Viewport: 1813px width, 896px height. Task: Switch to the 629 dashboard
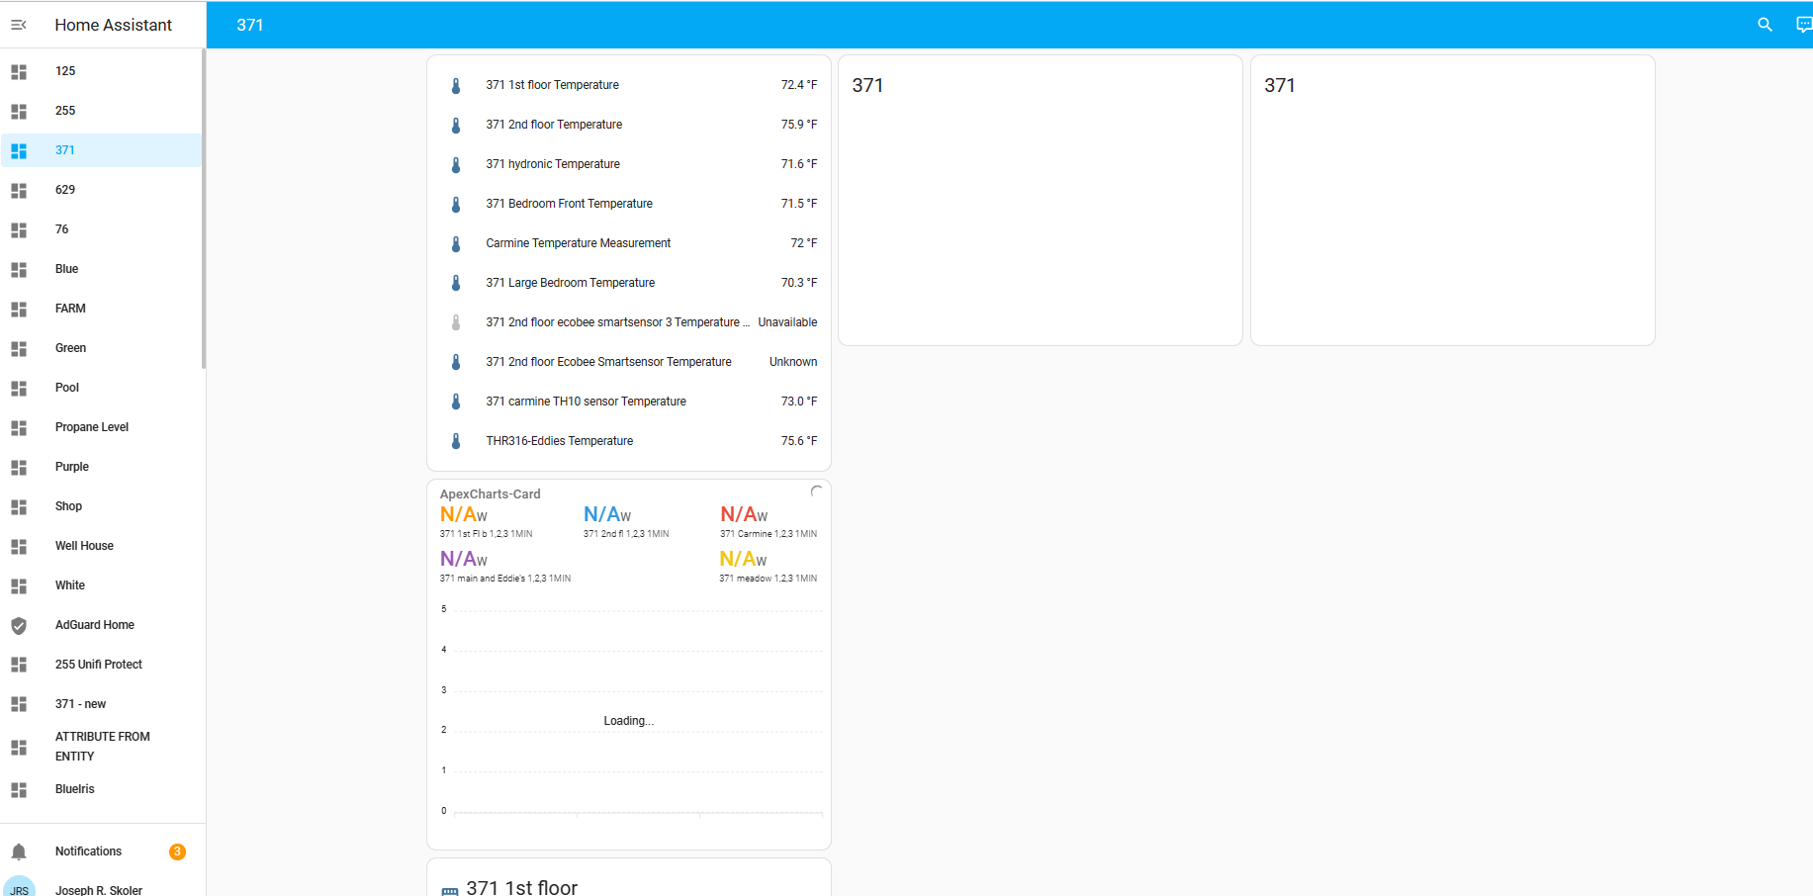pos(65,190)
